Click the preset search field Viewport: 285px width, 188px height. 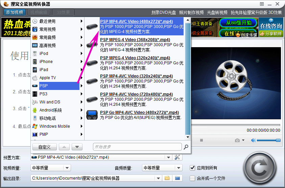pyautogui.click(x=137, y=147)
